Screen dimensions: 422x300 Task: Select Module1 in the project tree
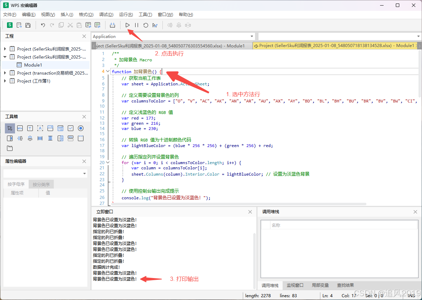click(x=33, y=65)
